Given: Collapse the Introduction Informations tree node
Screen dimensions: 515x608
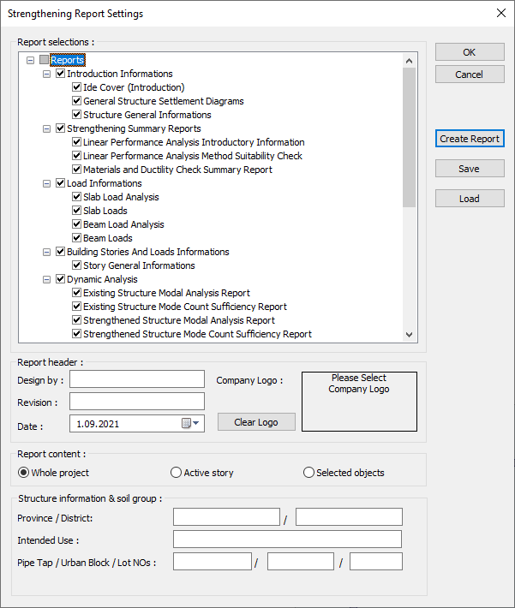Looking at the screenshot, I should tap(47, 74).
